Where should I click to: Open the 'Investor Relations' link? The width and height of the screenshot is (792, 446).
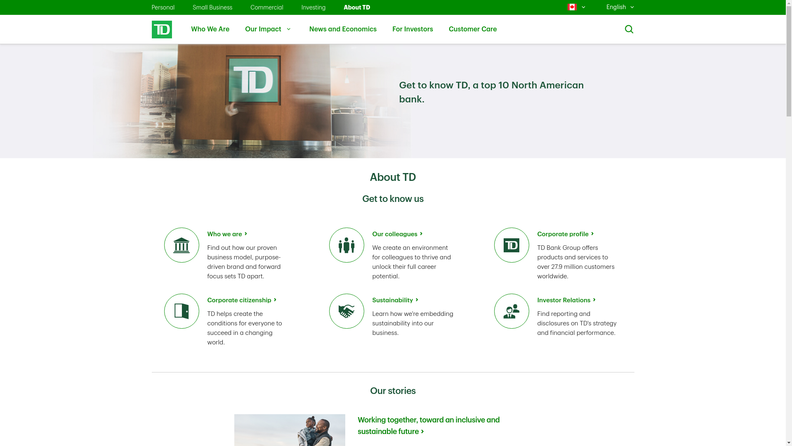[566, 300]
